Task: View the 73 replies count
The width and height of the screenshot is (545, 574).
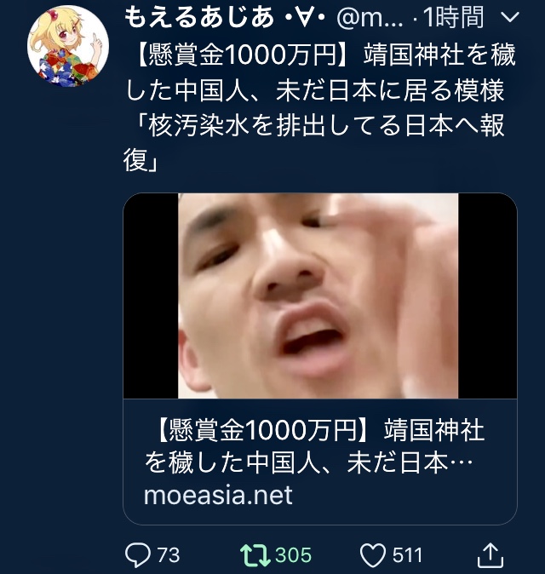Action: coord(169,555)
